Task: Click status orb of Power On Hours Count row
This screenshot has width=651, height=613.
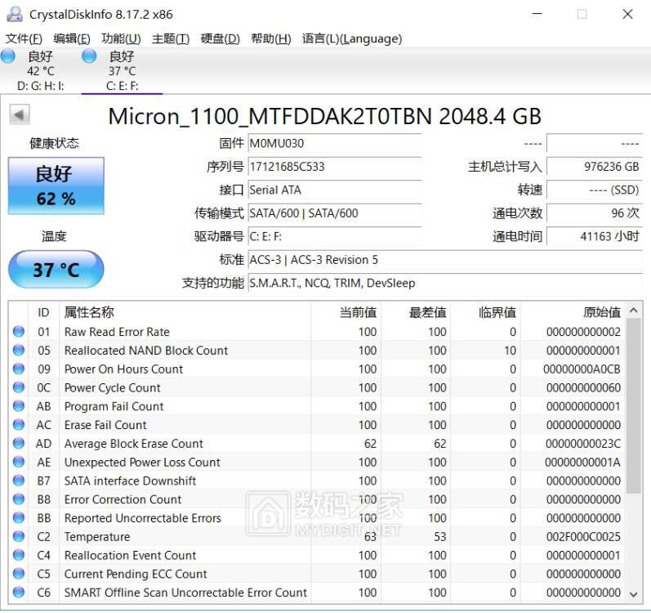Action: (x=19, y=369)
